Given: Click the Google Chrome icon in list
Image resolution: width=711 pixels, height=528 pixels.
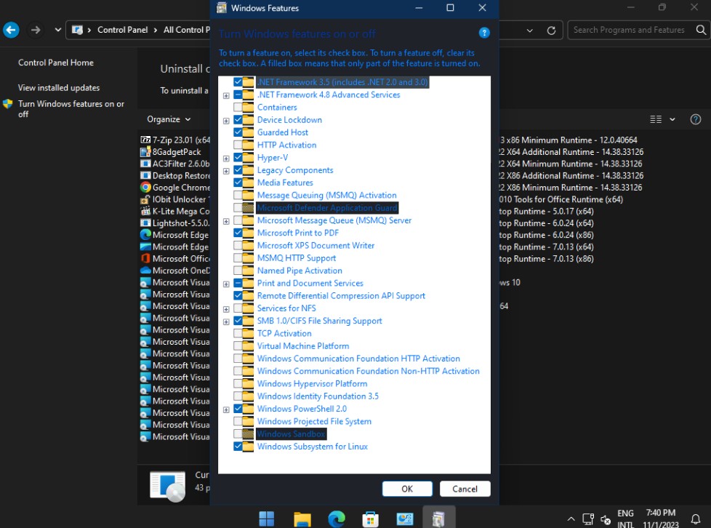Looking at the screenshot, I should tap(145, 187).
